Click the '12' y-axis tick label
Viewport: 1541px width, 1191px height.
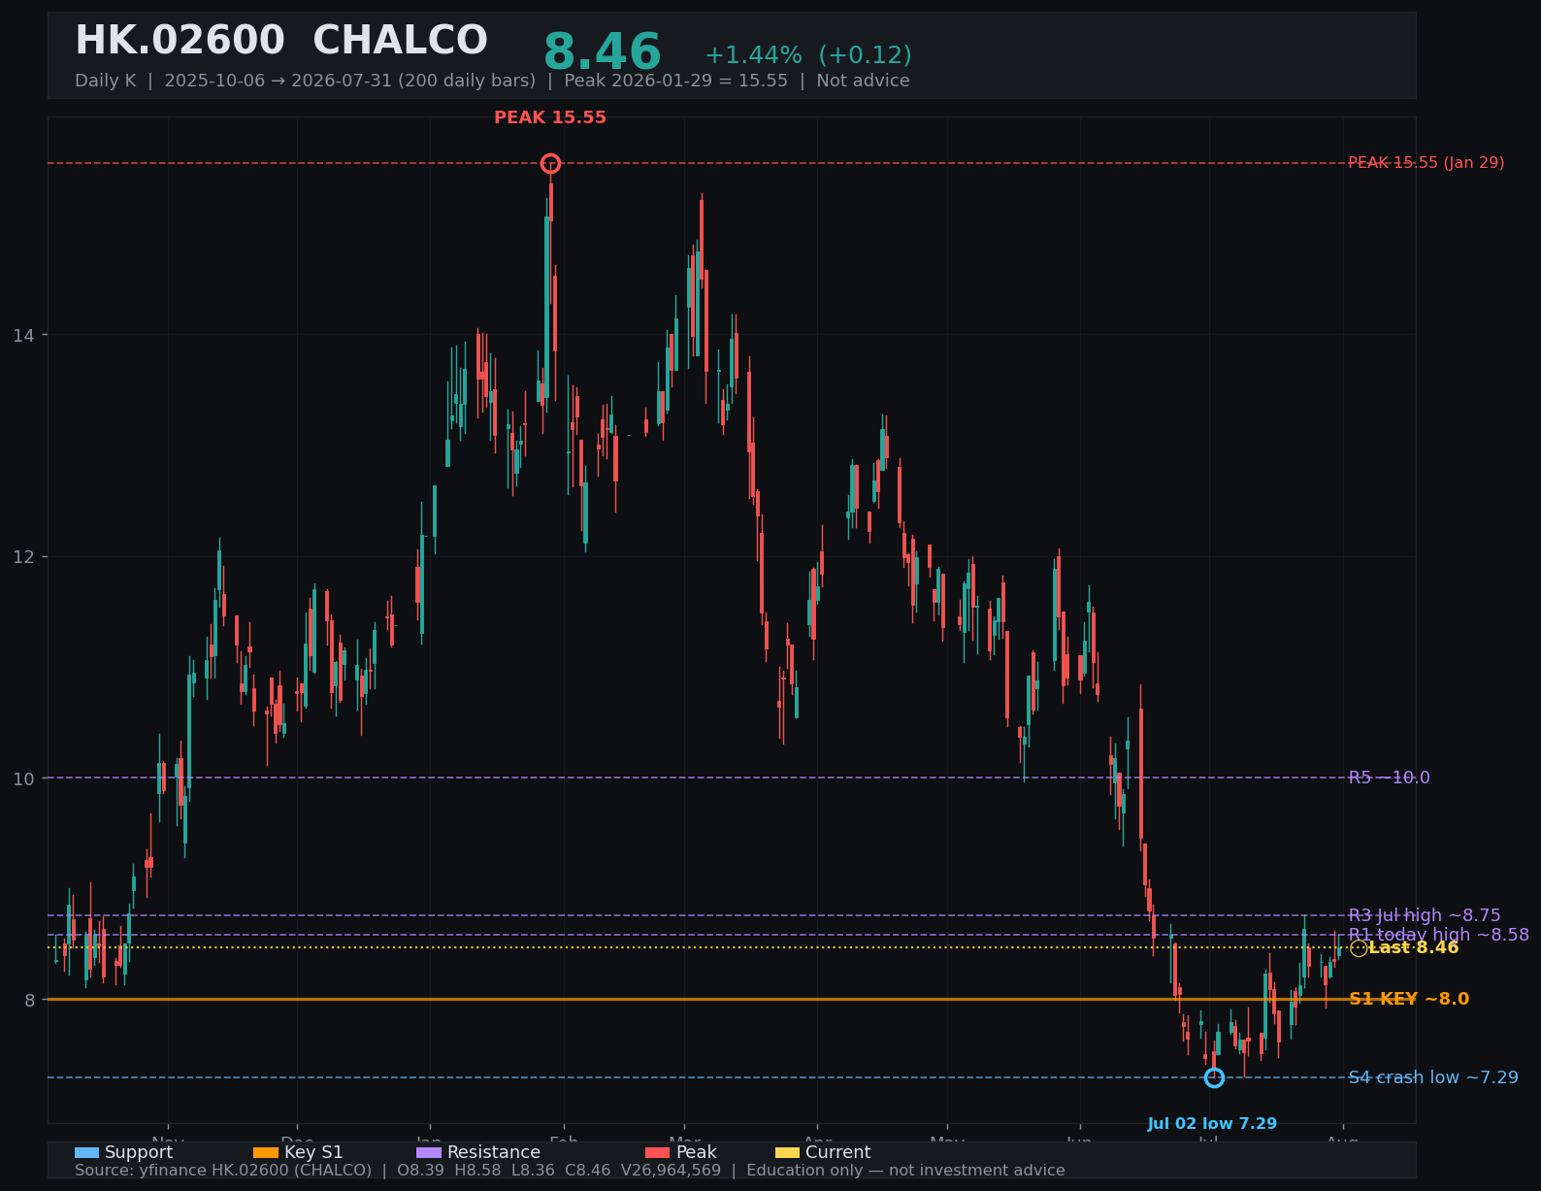23,557
